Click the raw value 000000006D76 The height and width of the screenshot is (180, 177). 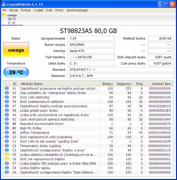tap(160, 124)
